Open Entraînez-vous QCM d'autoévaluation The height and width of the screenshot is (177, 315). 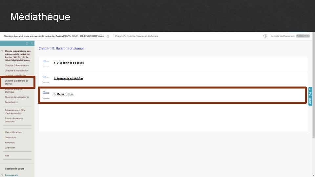pyautogui.click(x=15, y=112)
